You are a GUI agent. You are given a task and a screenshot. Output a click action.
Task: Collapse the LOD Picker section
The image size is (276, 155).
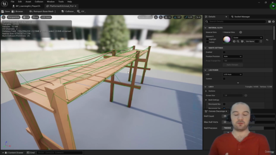205,70
